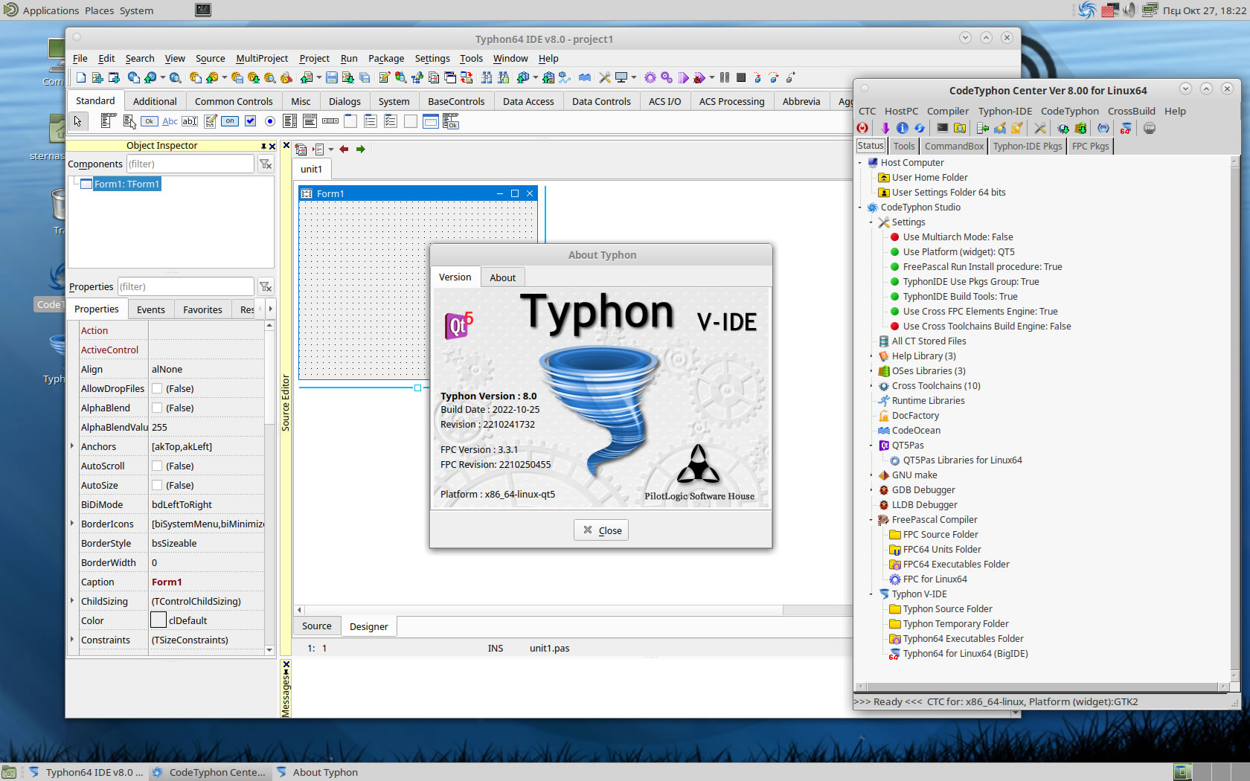Expand the Help Library (3) node
The width and height of the screenshot is (1250, 781).
pyautogui.click(x=871, y=356)
